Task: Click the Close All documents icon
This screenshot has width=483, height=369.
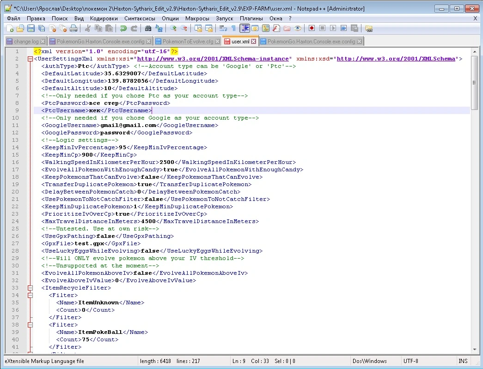Action: [63, 29]
